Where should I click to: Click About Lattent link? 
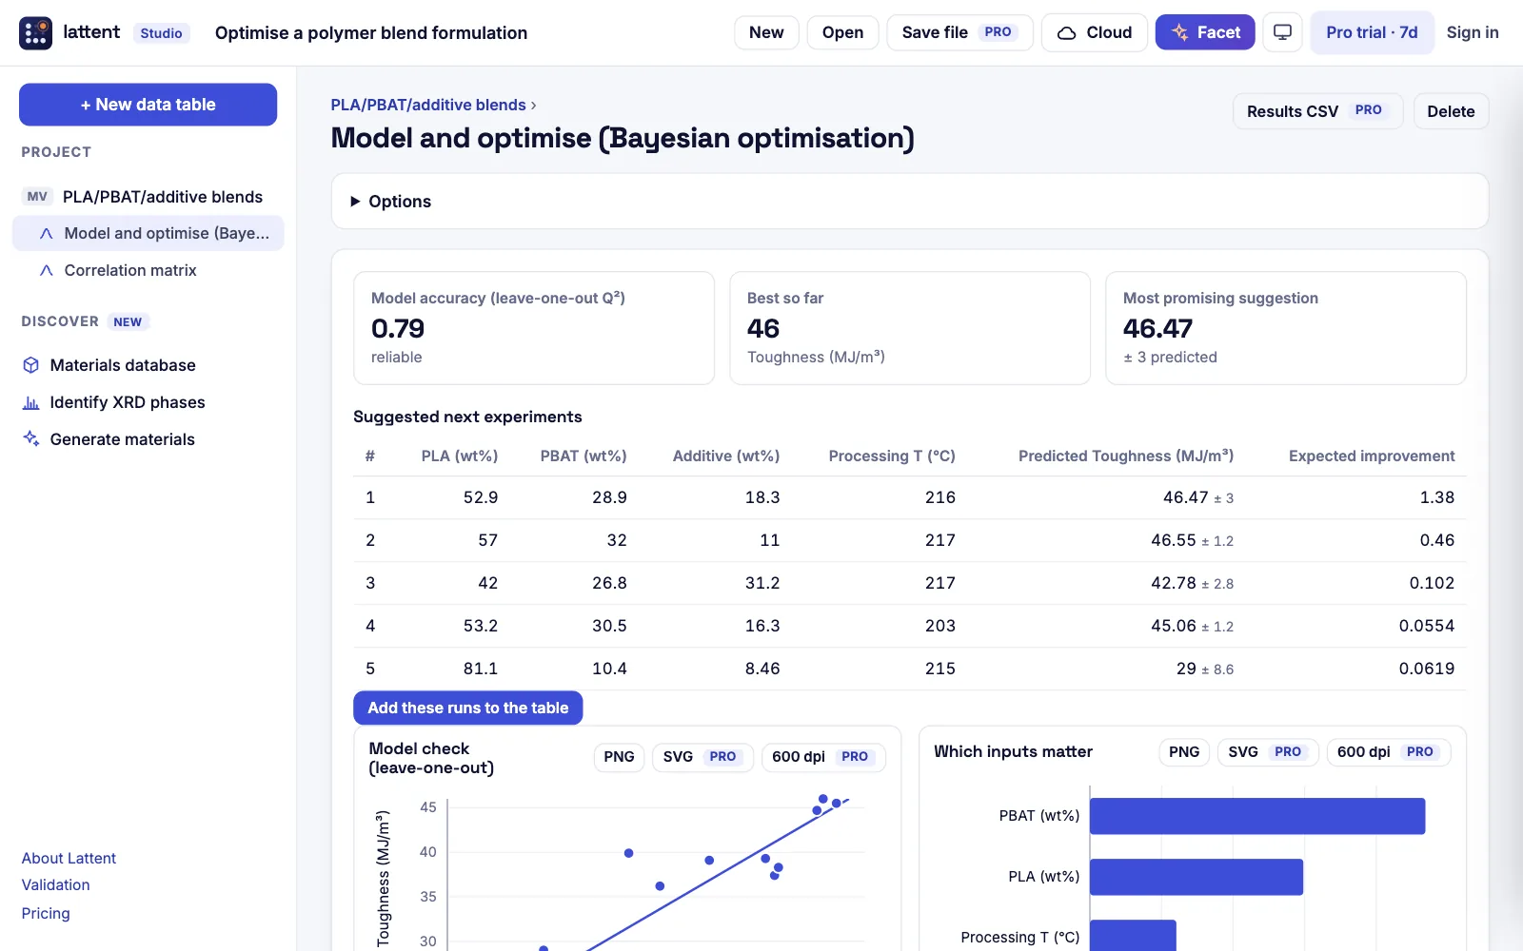[x=69, y=858]
